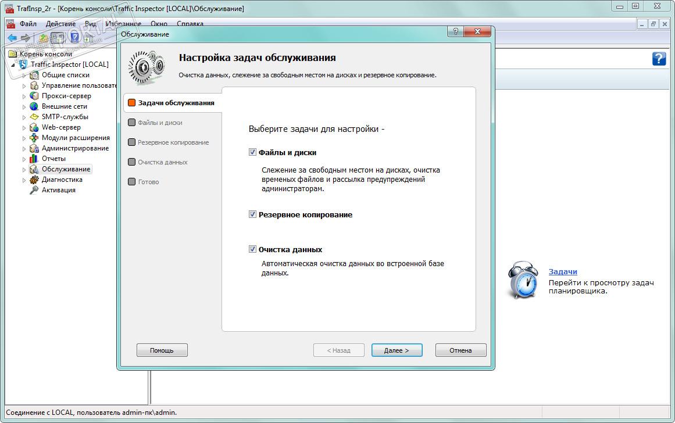
Task: Open the Справка menu
Action: [190, 24]
